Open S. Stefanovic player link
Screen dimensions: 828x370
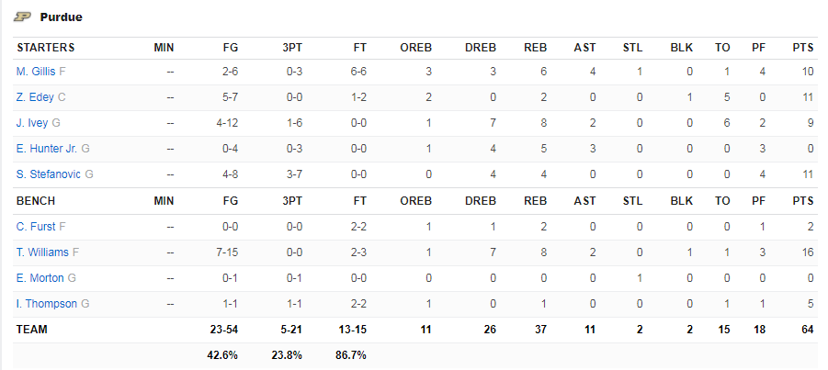(49, 174)
